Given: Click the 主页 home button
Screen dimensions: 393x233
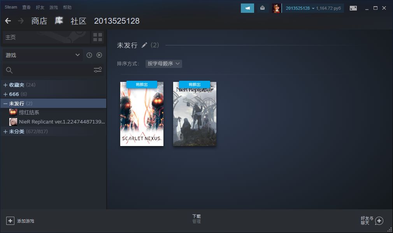Looking at the screenshot, I should (x=46, y=37).
